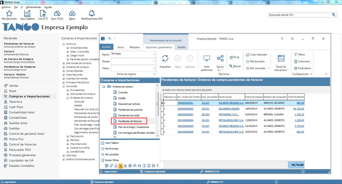Image resolution: width=342 pixels, height=184 pixels.
Task: Select Stock module in sidebar
Action: click(x=13, y=91)
